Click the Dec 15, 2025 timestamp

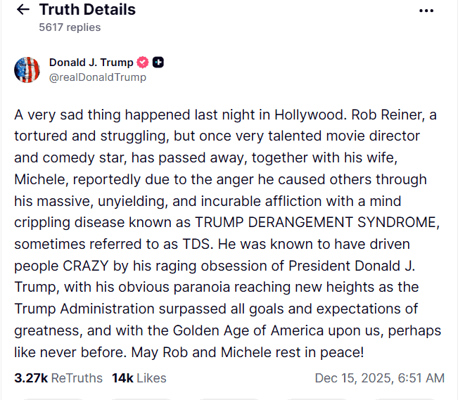click(379, 378)
